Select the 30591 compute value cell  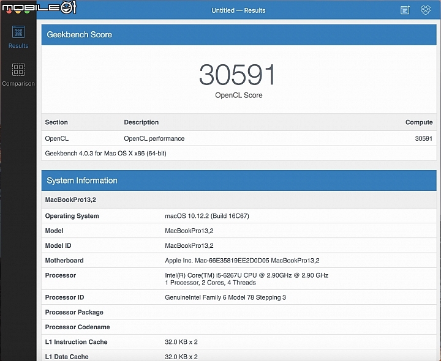point(424,138)
